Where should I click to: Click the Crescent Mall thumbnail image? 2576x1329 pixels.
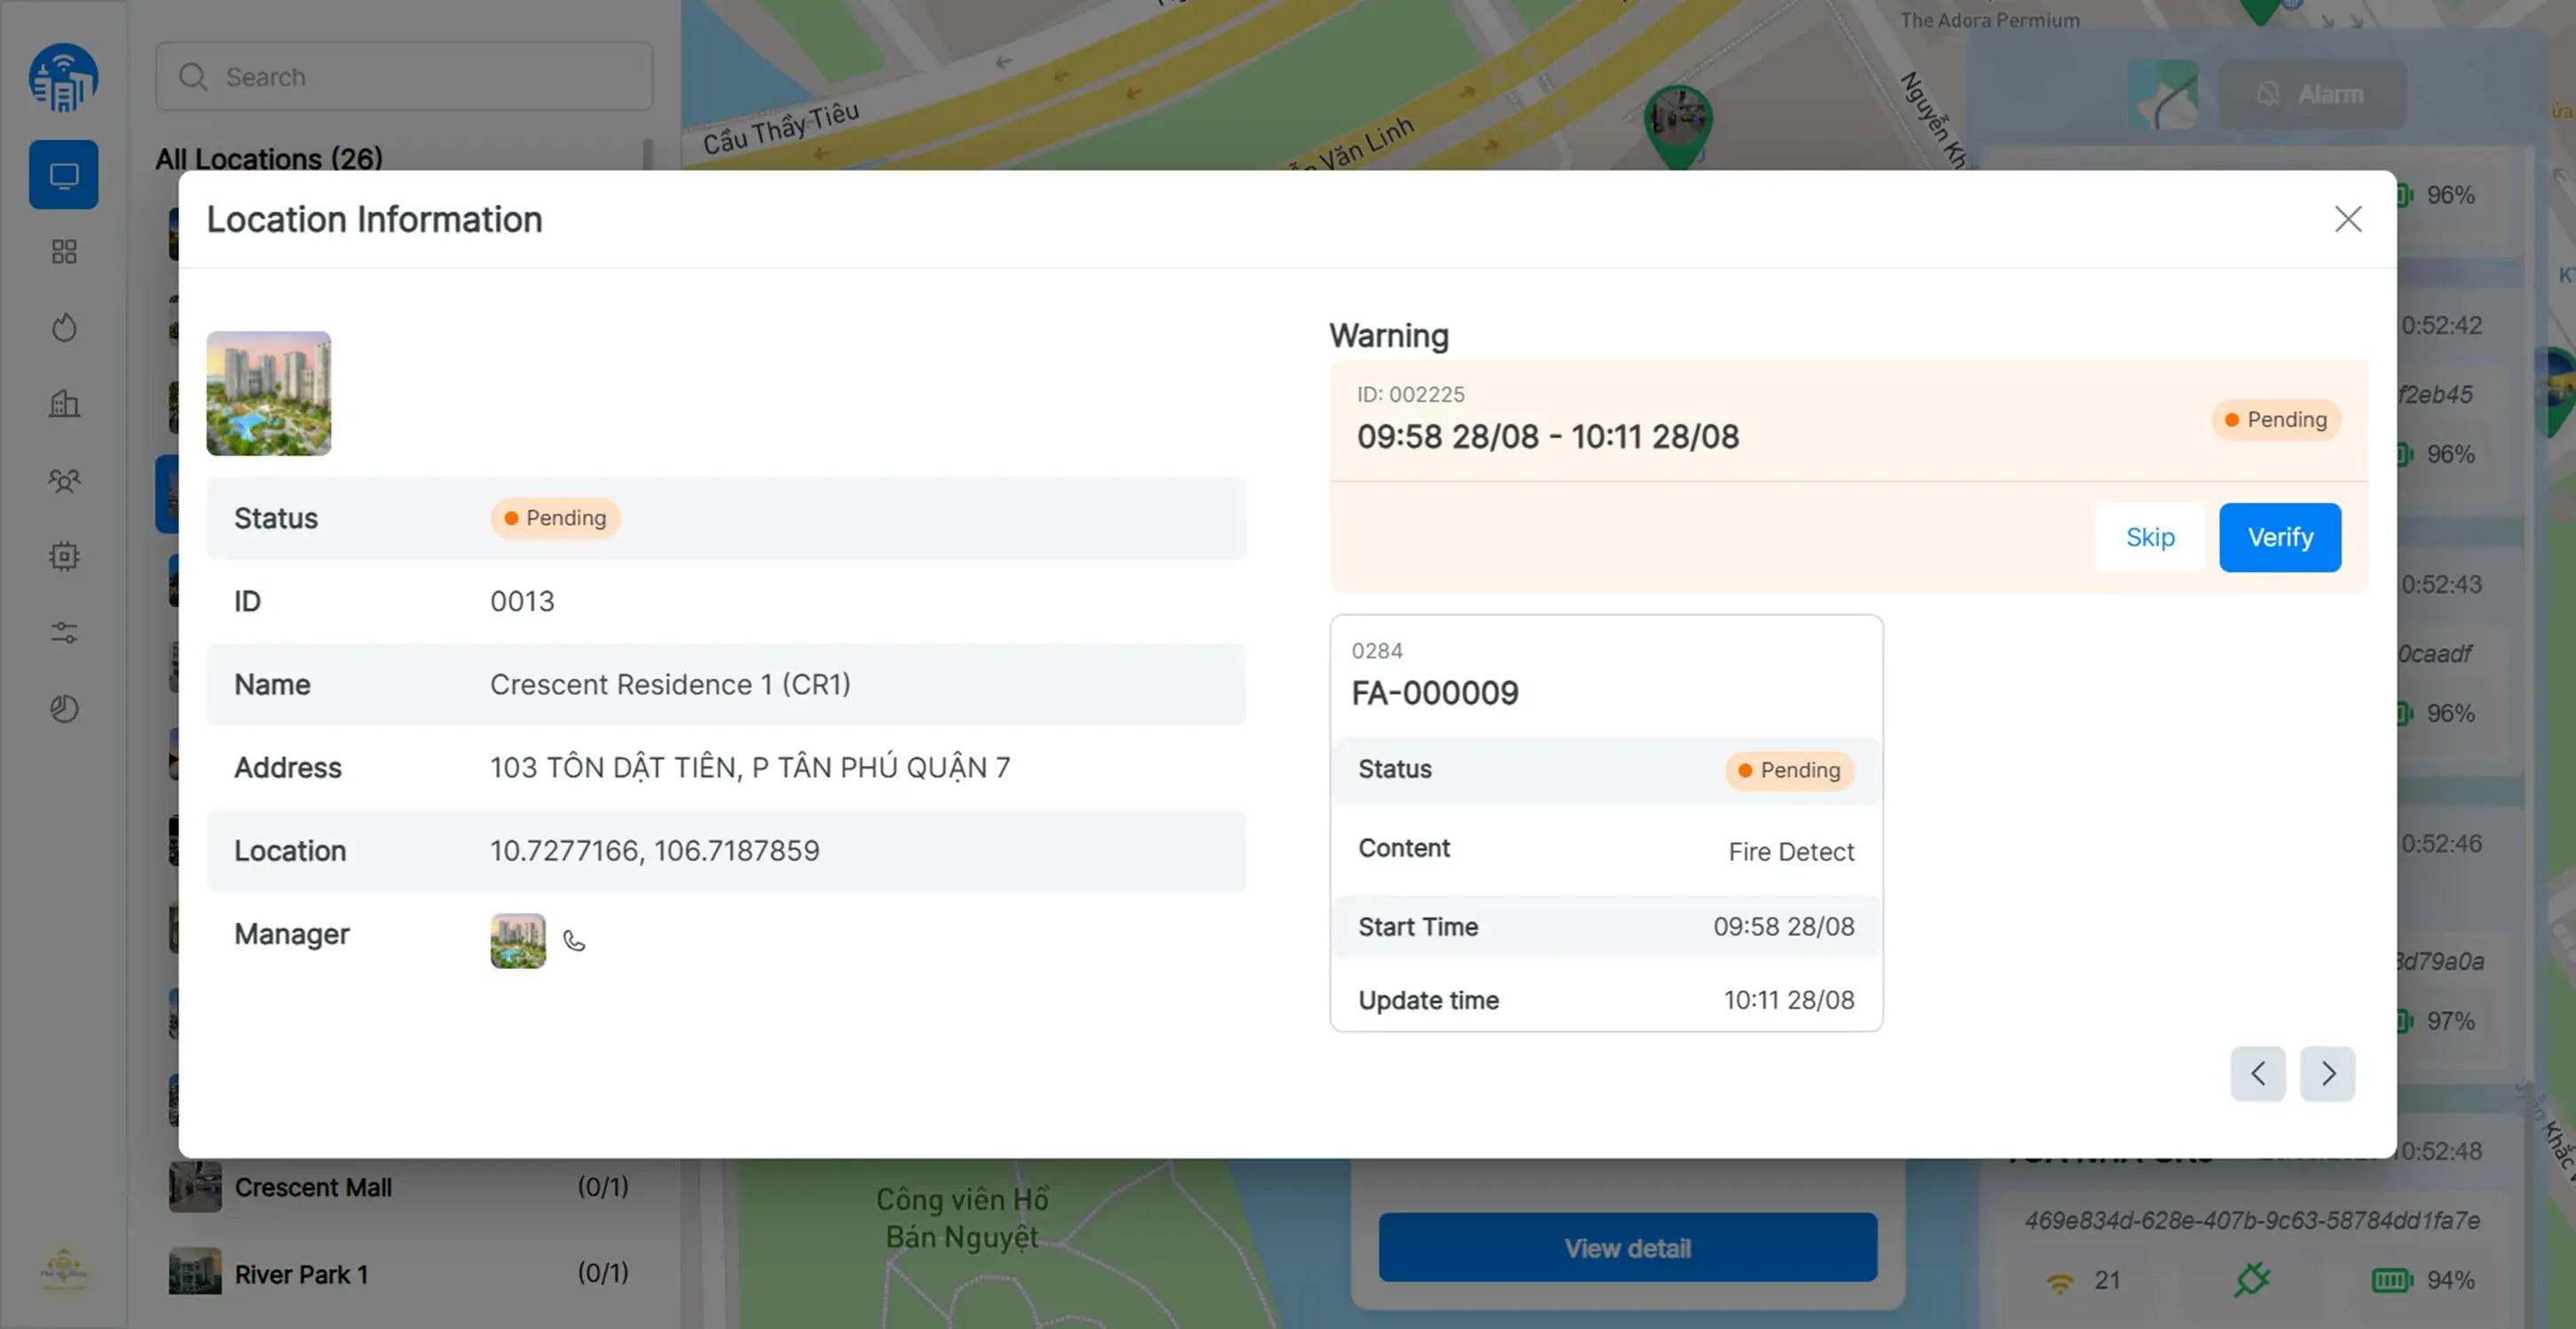(x=195, y=1187)
